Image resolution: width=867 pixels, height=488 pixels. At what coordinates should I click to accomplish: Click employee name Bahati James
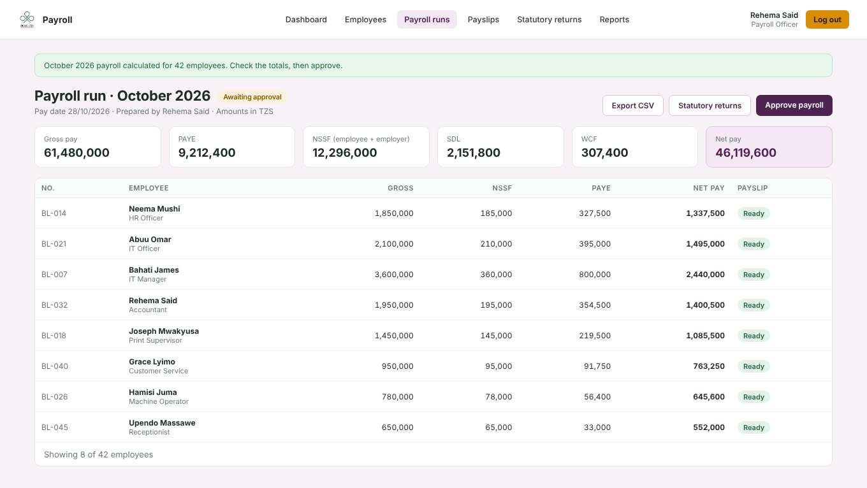[154, 270]
